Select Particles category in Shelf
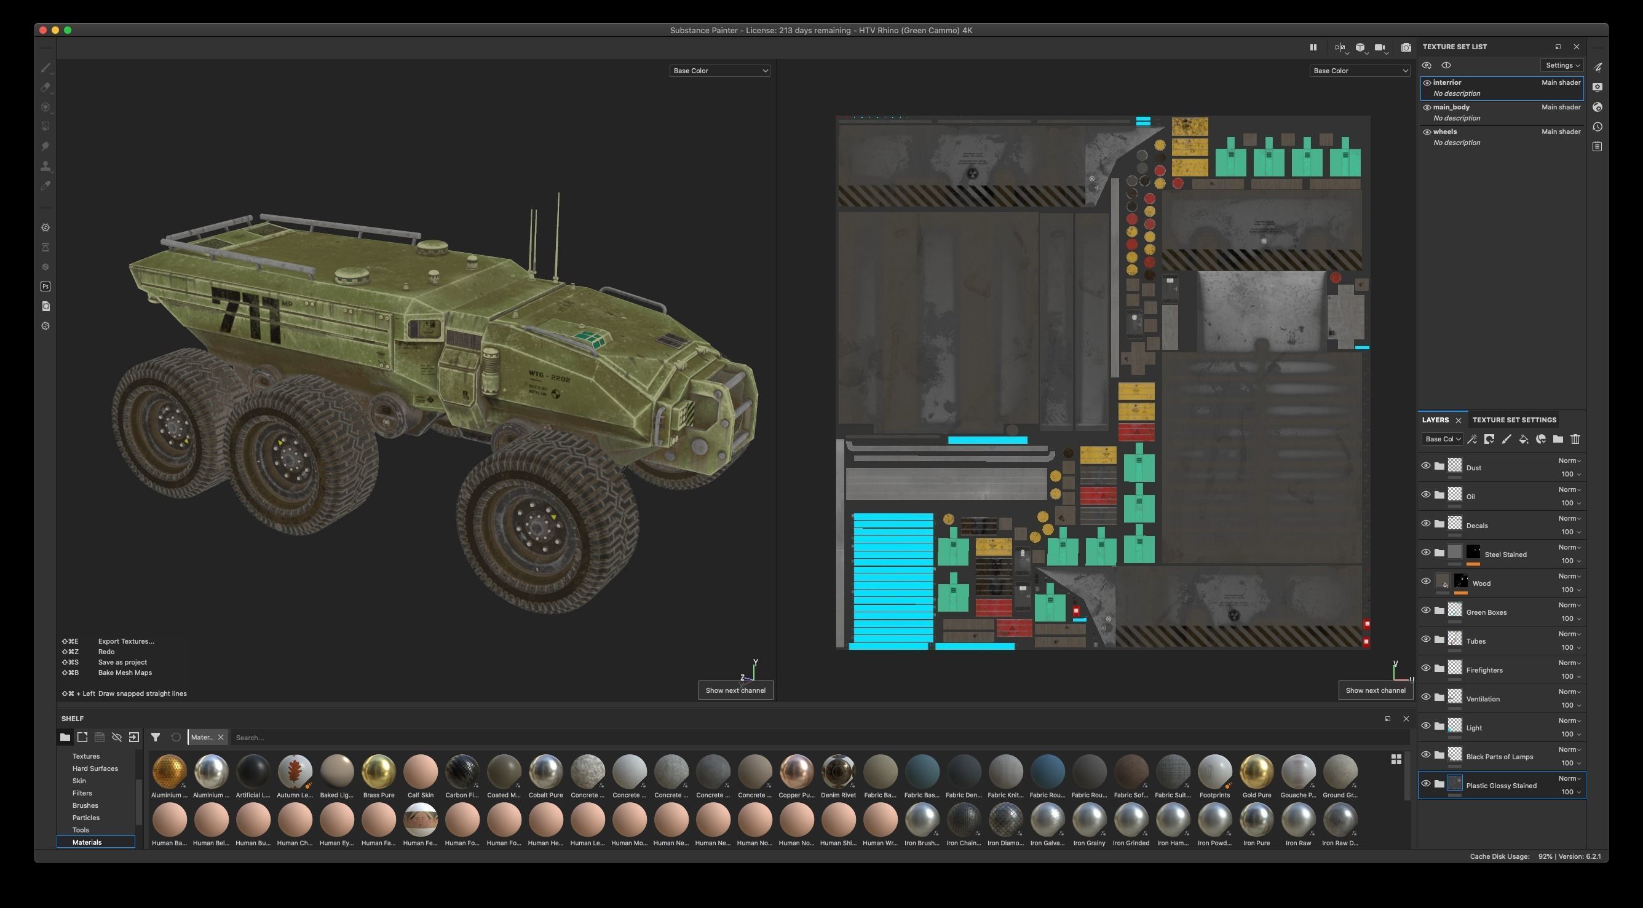The height and width of the screenshot is (908, 1643). tap(85, 818)
